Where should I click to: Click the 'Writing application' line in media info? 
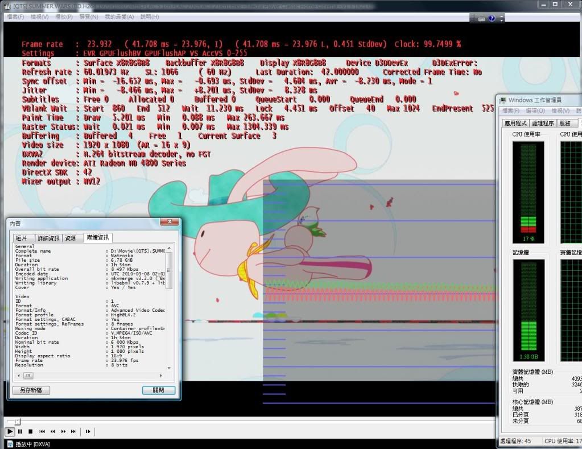coord(90,278)
